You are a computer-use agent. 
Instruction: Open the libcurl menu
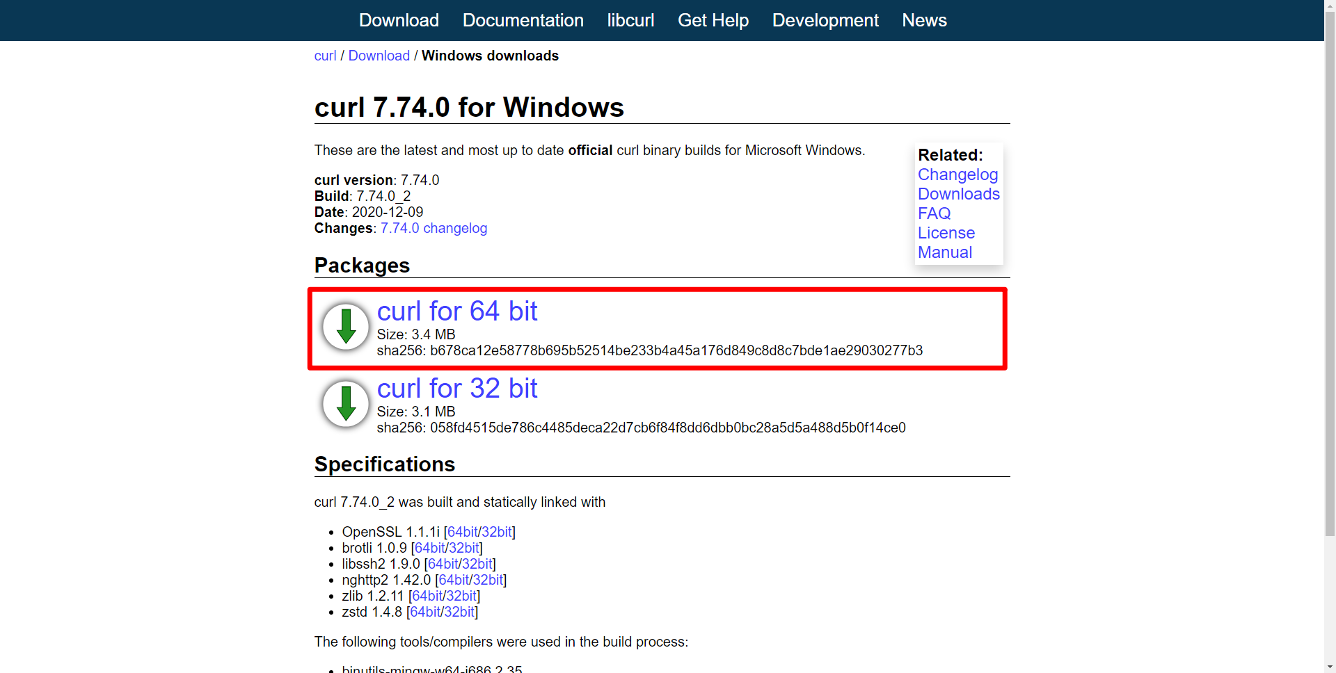630,20
